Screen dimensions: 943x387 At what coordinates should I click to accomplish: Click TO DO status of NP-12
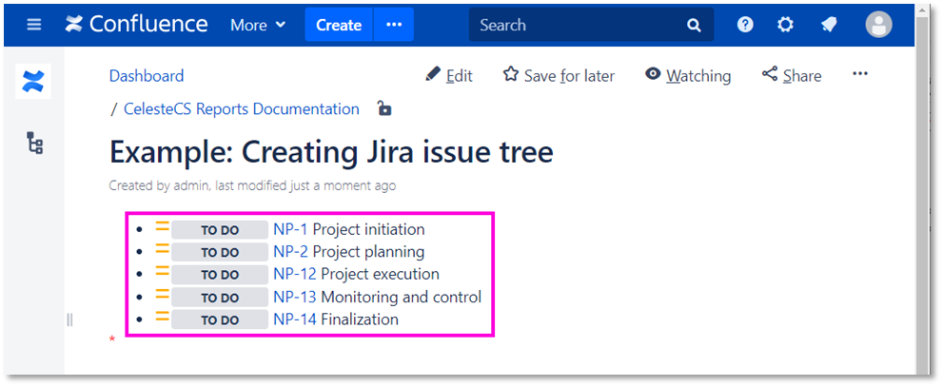point(220,275)
